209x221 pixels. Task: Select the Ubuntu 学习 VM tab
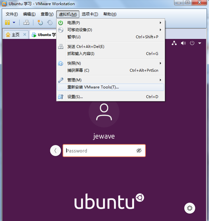(44, 35)
